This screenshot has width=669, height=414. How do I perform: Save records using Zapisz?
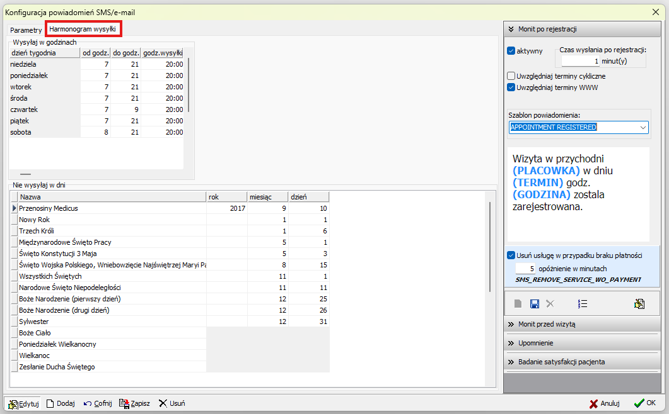click(x=134, y=403)
